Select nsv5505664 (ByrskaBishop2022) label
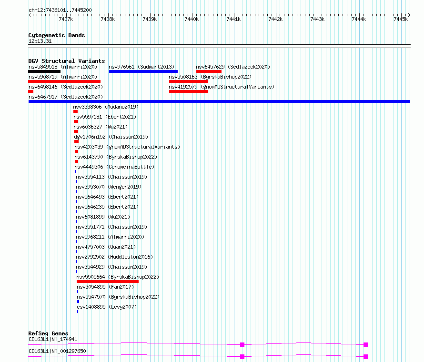 coord(118,277)
